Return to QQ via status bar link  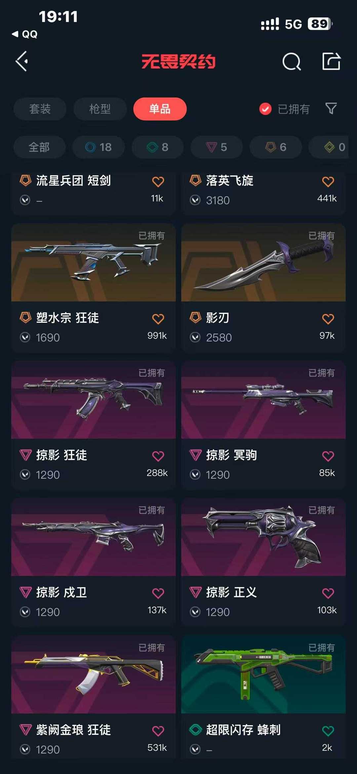(x=25, y=34)
